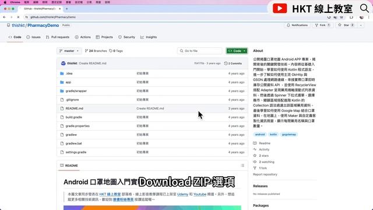
Task: Open the README outline icon
Action: coord(242,166)
